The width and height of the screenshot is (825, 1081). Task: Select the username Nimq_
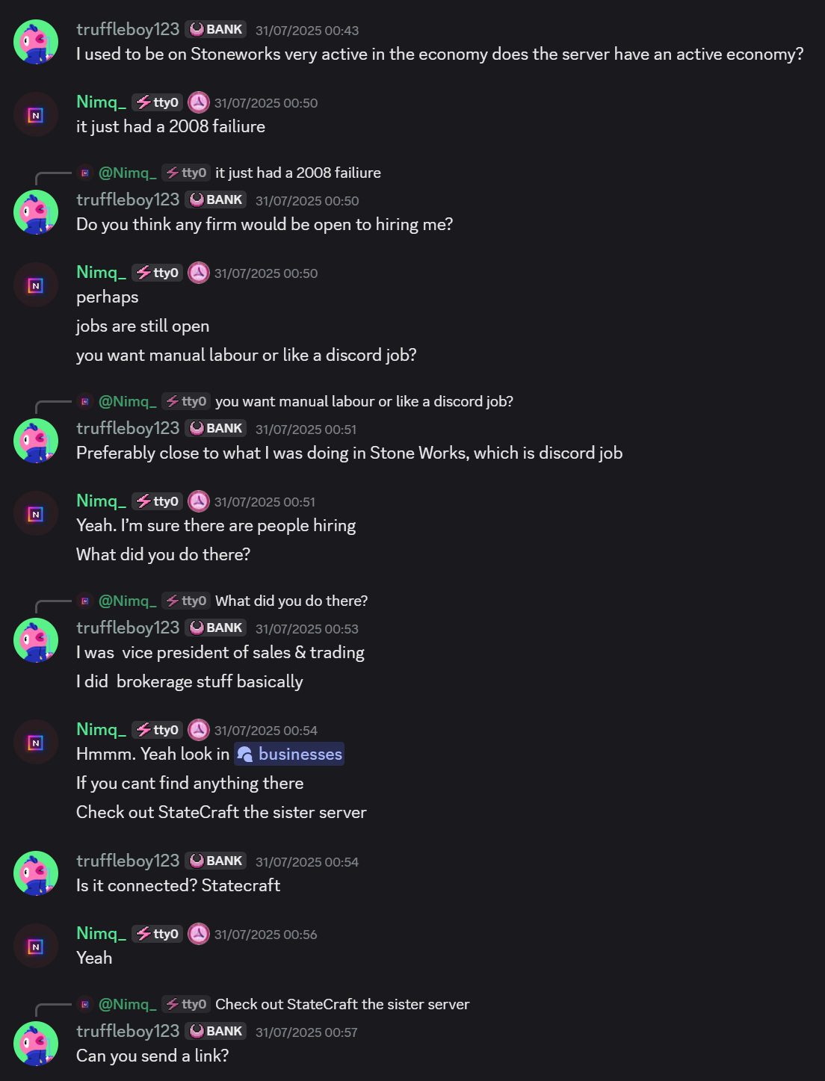101,102
